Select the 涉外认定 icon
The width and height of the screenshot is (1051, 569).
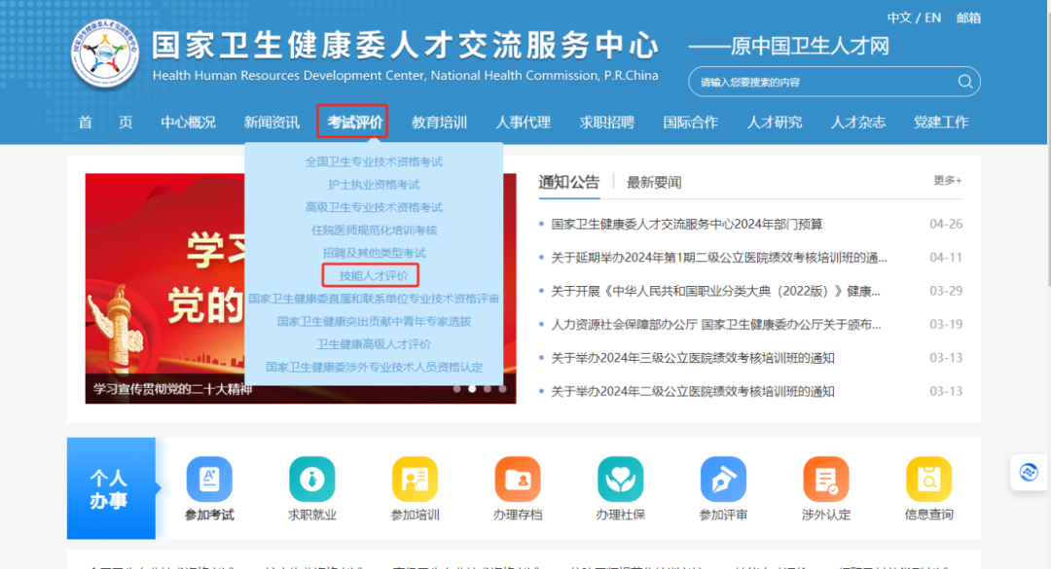point(825,479)
